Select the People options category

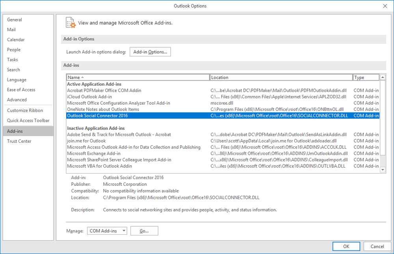point(28,50)
